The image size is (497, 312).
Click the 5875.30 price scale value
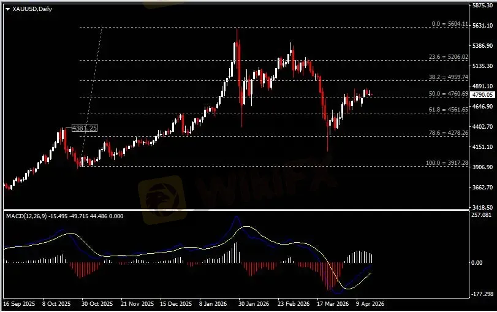click(x=484, y=6)
